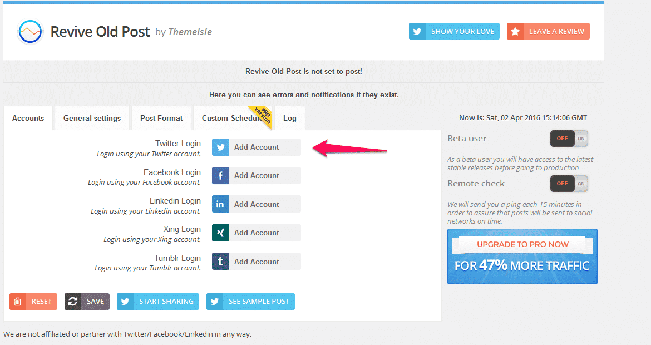Viewport: 651px width, 345px height.
Task: Click Start Sharing
Action: pos(158,302)
